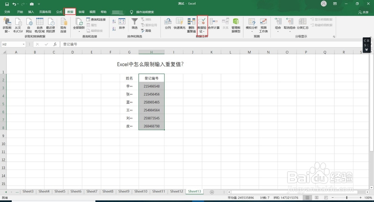Click the Select All corner triangle
The height and width of the screenshot is (202, 374).
4,52
